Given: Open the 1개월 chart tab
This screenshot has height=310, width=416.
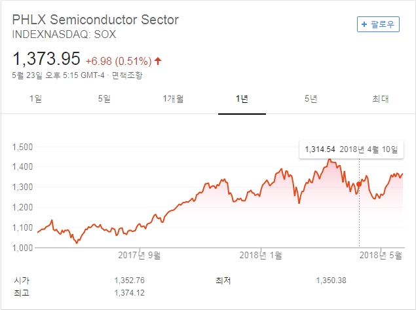Looking at the screenshot, I should pyautogui.click(x=173, y=99).
